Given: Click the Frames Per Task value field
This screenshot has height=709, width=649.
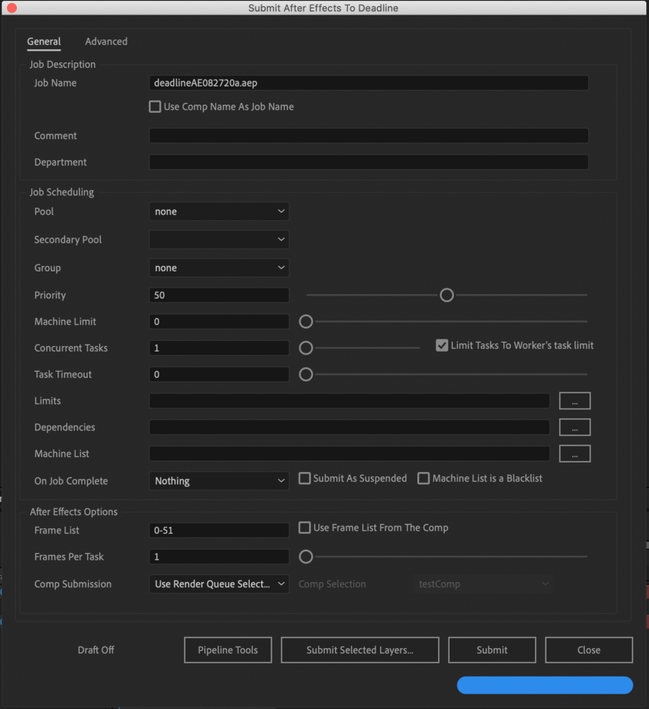Looking at the screenshot, I should click(x=219, y=557).
